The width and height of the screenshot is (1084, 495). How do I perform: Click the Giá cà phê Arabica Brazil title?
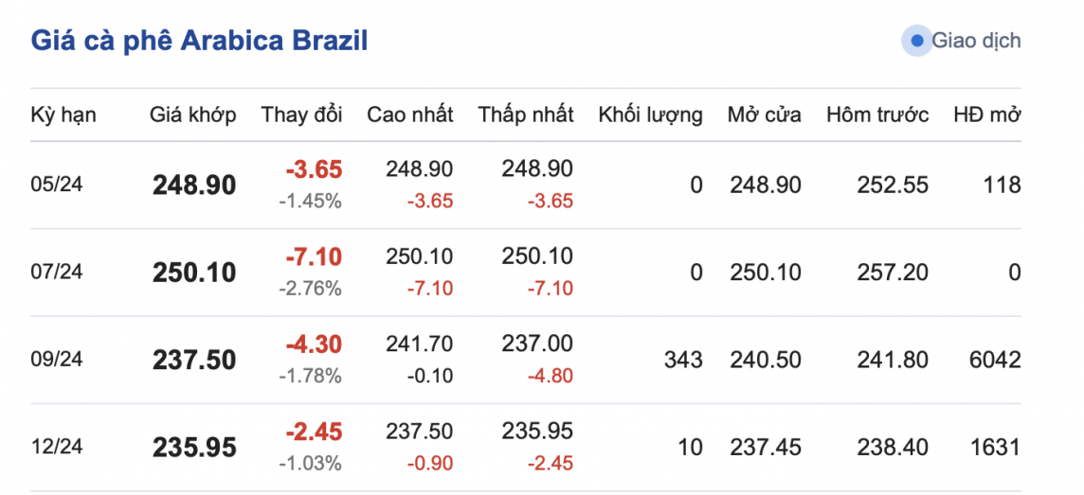point(200,41)
